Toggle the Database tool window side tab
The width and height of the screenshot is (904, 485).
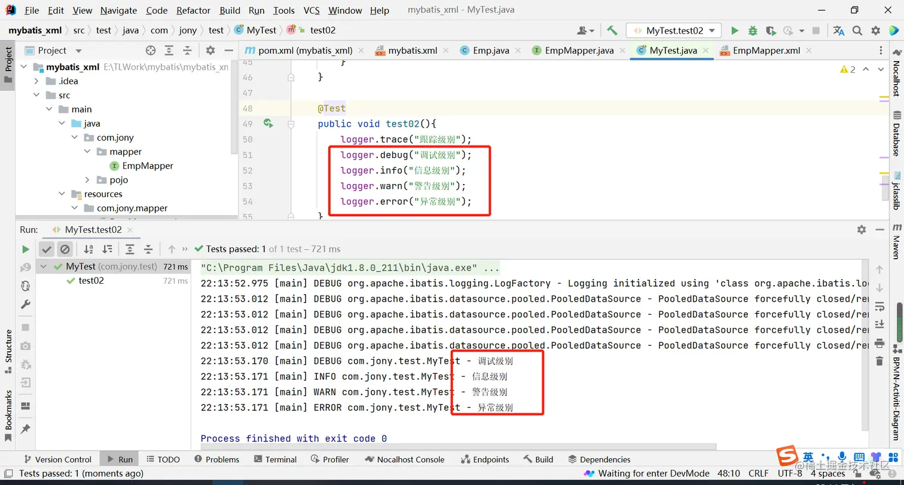click(896, 133)
